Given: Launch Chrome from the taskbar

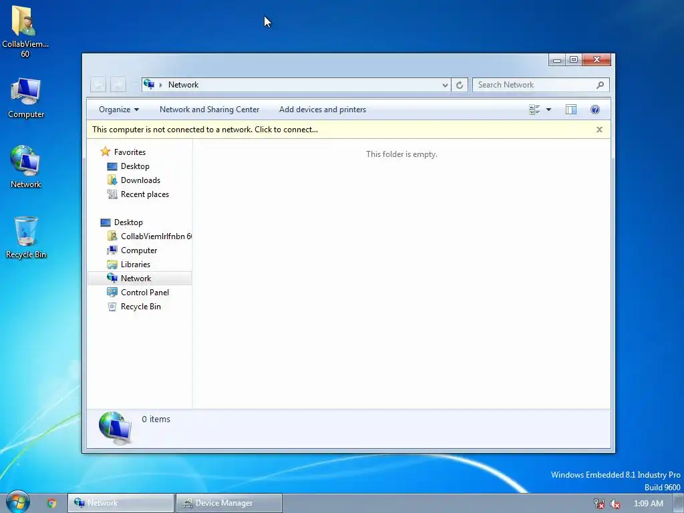Looking at the screenshot, I should tap(52, 503).
